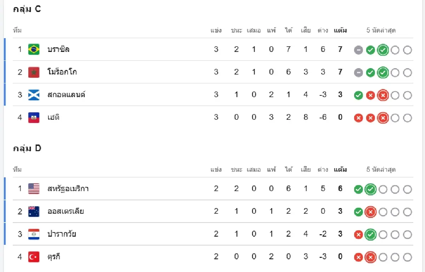
Task: Click the United States flag icon
Action: coord(34,189)
